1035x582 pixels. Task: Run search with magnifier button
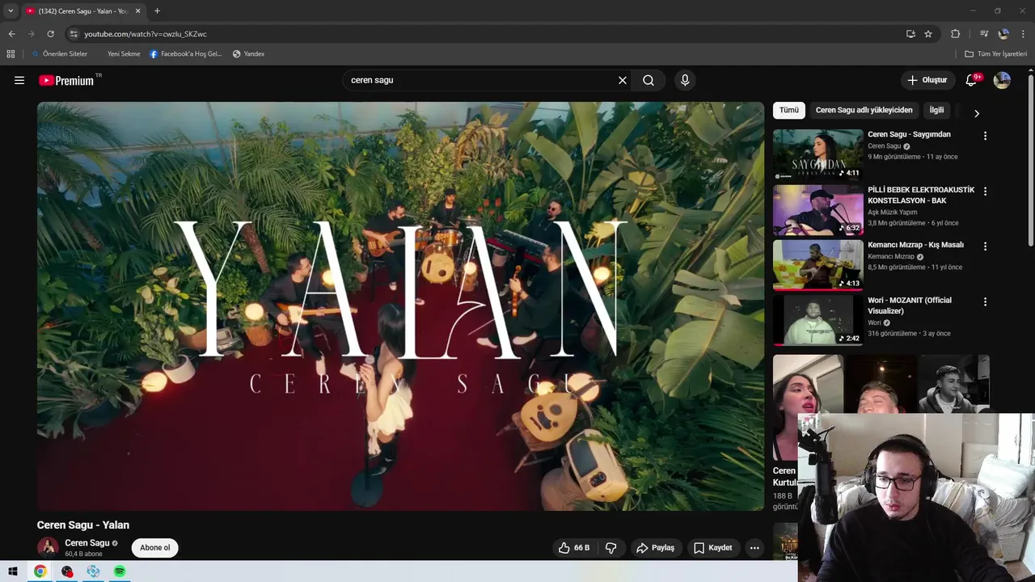[648, 80]
